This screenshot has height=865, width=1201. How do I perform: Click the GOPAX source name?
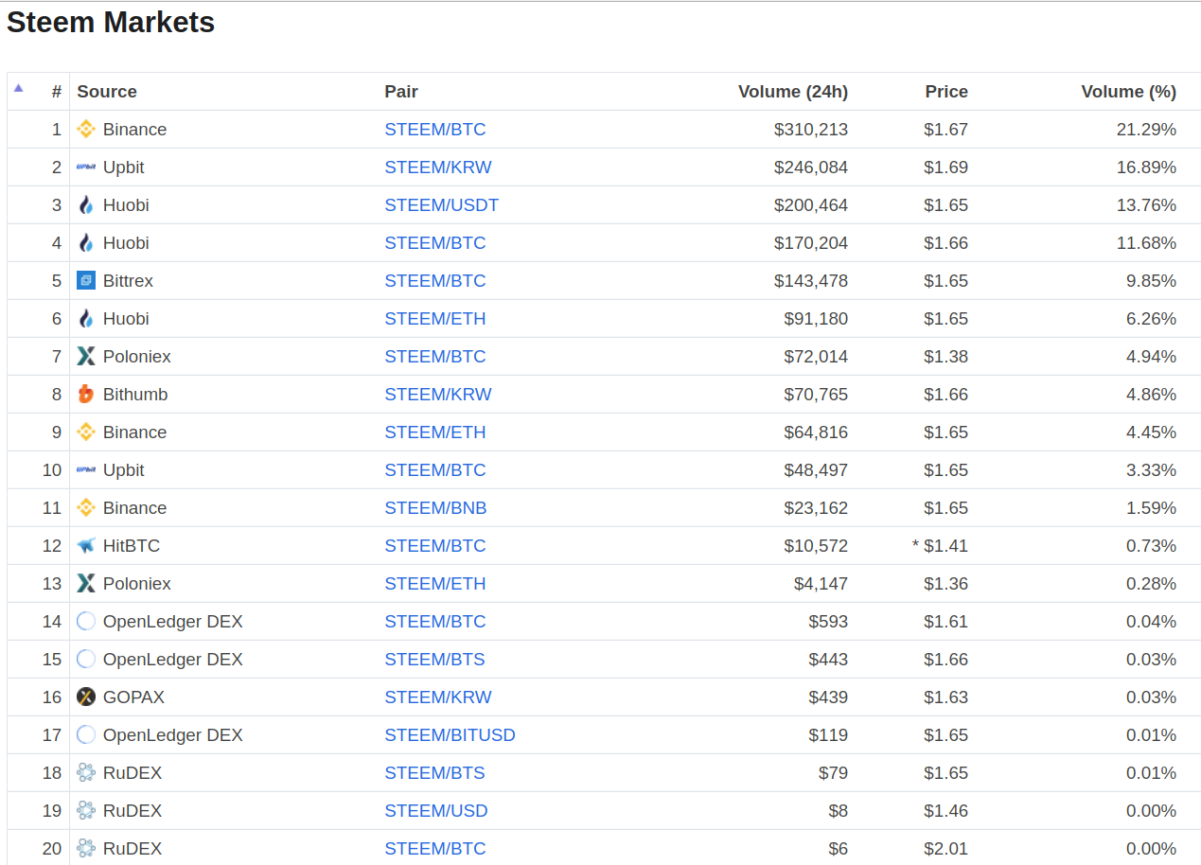(133, 697)
